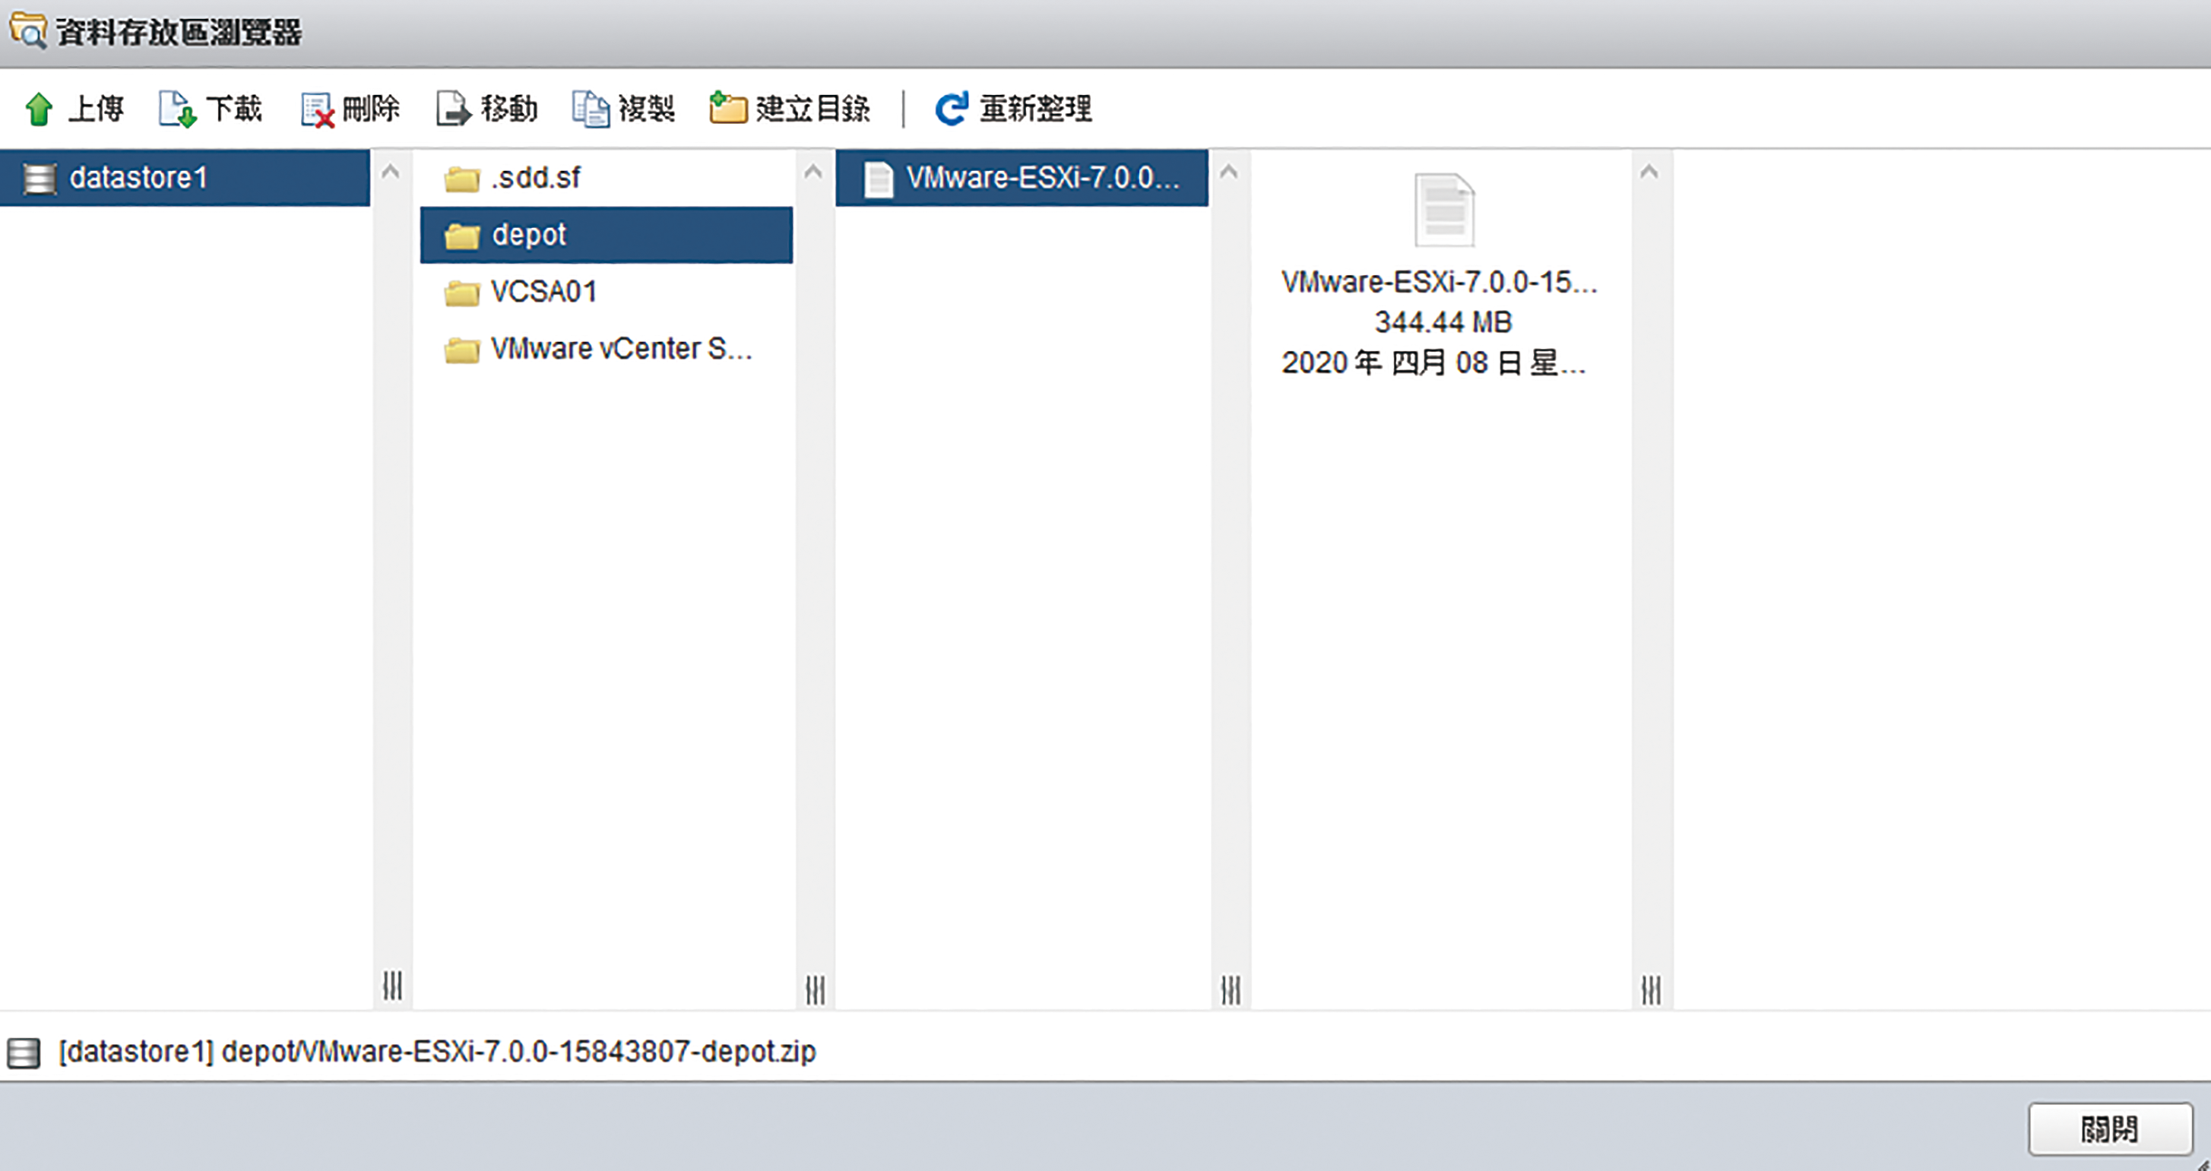The height and width of the screenshot is (1171, 2211).
Task: Select the depot folder row
Action: (606, 235)
